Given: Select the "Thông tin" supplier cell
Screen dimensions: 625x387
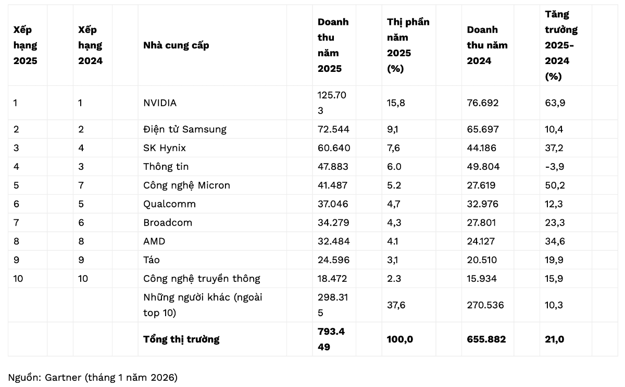Looking at the screenshot, I should coord(166,167).
